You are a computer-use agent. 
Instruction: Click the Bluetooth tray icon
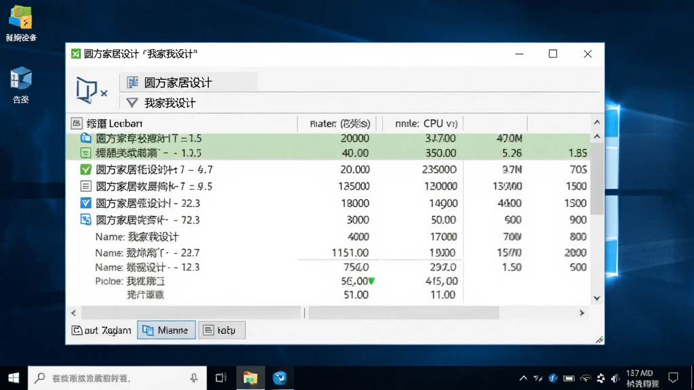click(x=553, y=378)
